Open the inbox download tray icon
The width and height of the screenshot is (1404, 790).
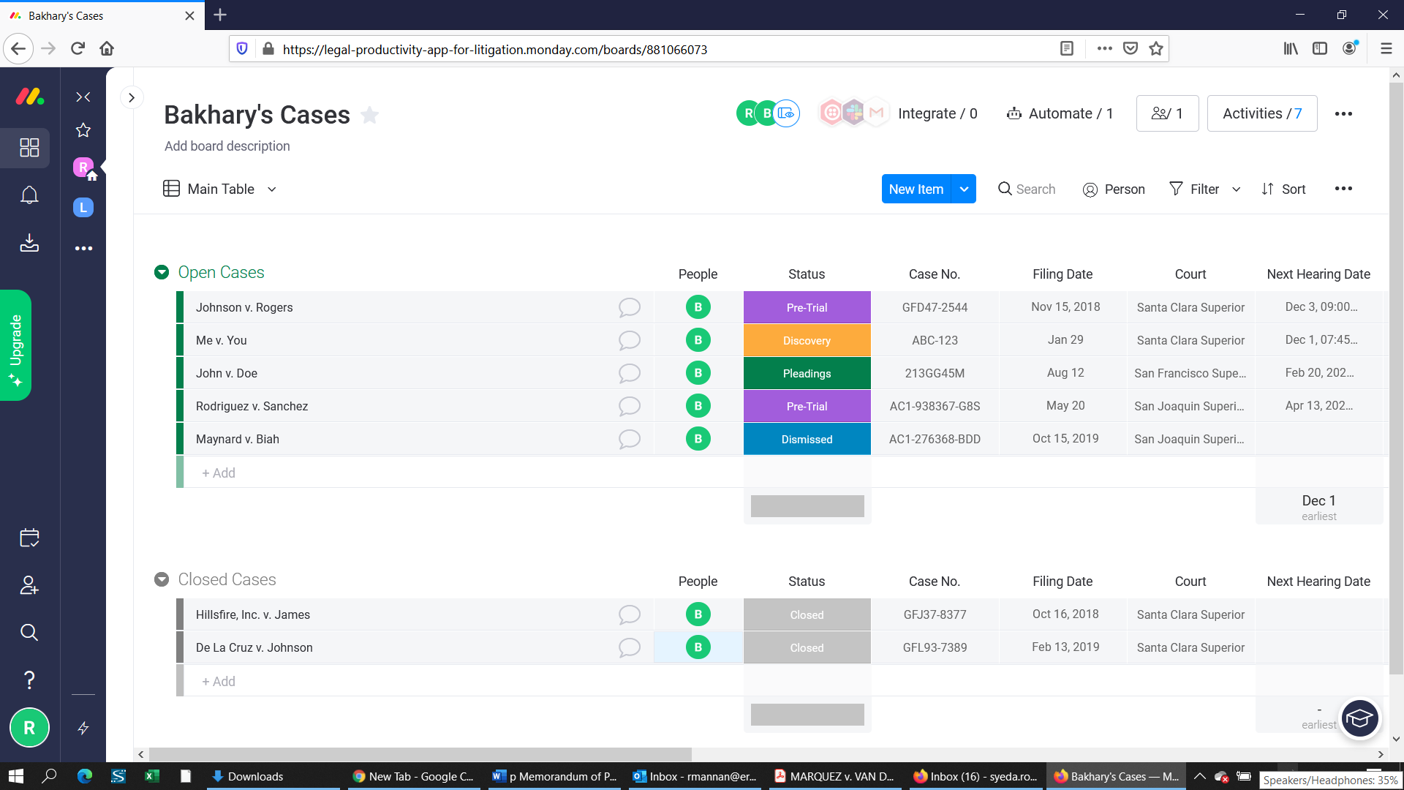click(29, 243)
